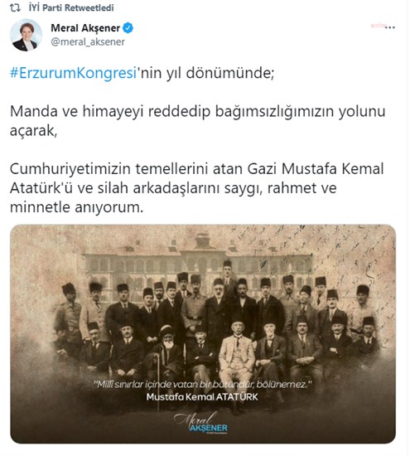Click the Mustafa Kemal ATATÜRK caption in image
This screenshot has height=456, width=410.
coord(202,397)
